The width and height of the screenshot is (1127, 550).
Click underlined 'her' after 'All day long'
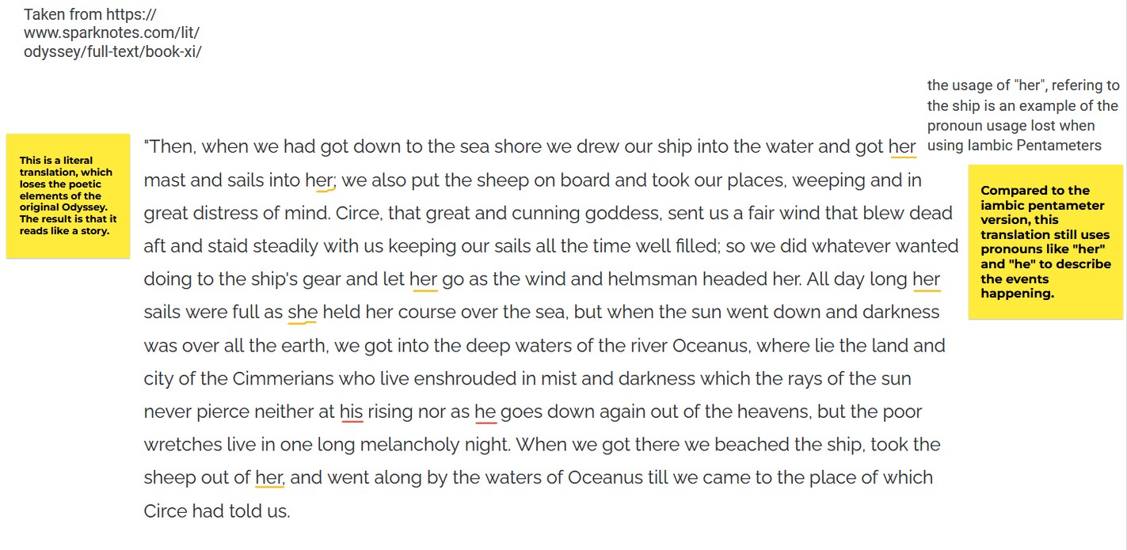point(927,279)
